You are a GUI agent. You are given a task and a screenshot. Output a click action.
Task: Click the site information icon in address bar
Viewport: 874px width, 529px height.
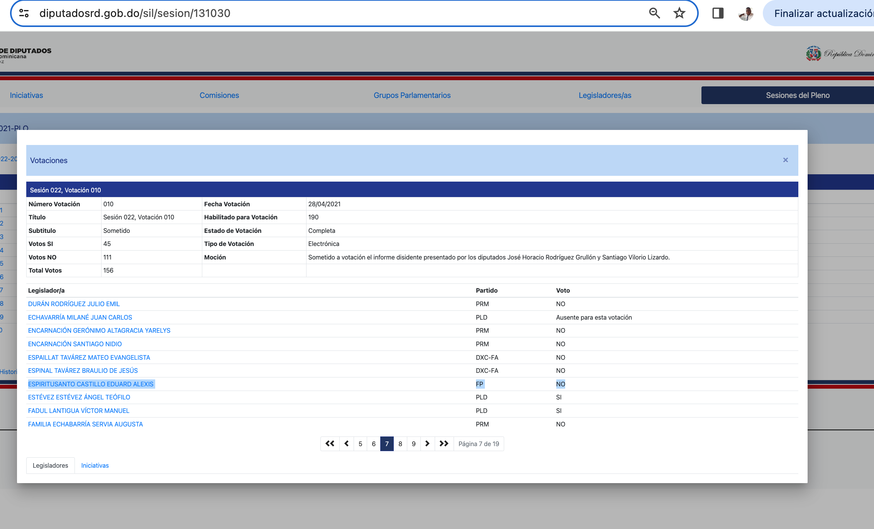click(x=24, y=13)
